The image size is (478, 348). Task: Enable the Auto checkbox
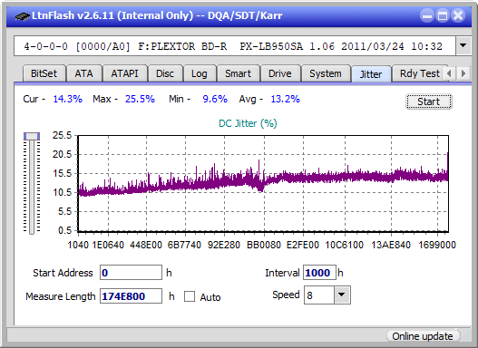pyautogui.click(x=190, y=296)
